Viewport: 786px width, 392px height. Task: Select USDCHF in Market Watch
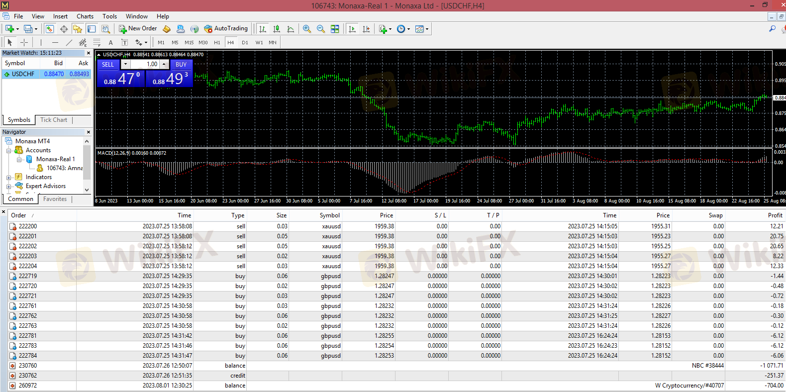coord(46,74)
